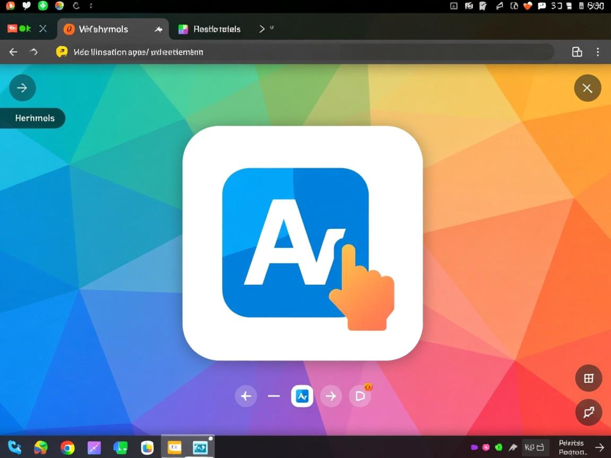Open Chrome from the taskbar

click(67, 448)
